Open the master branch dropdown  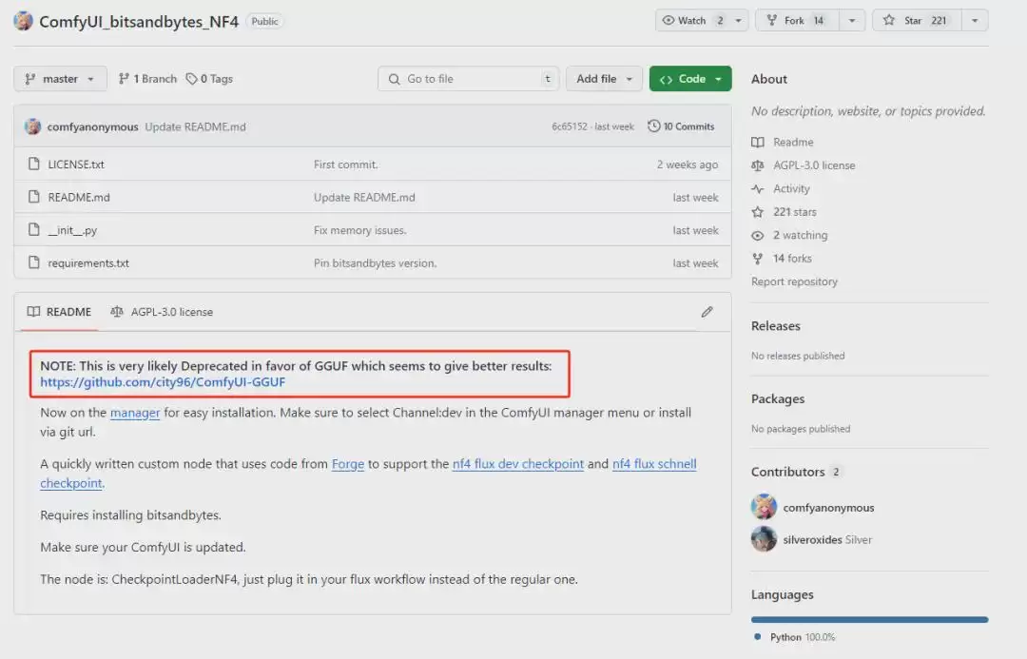click(x=60, y=79)
